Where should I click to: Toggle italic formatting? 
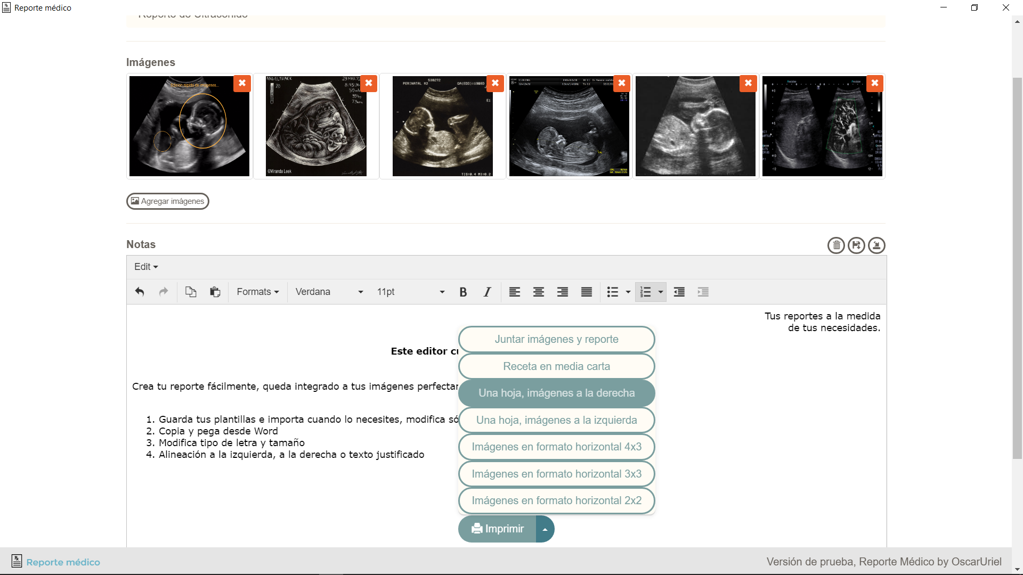click(487, 292)
